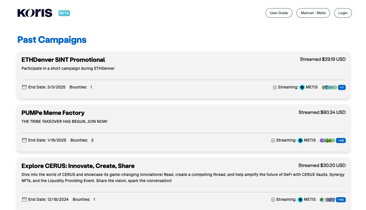
Task: Click 'Streaming:' label in PUMPe card
Action: pos(286,140)
